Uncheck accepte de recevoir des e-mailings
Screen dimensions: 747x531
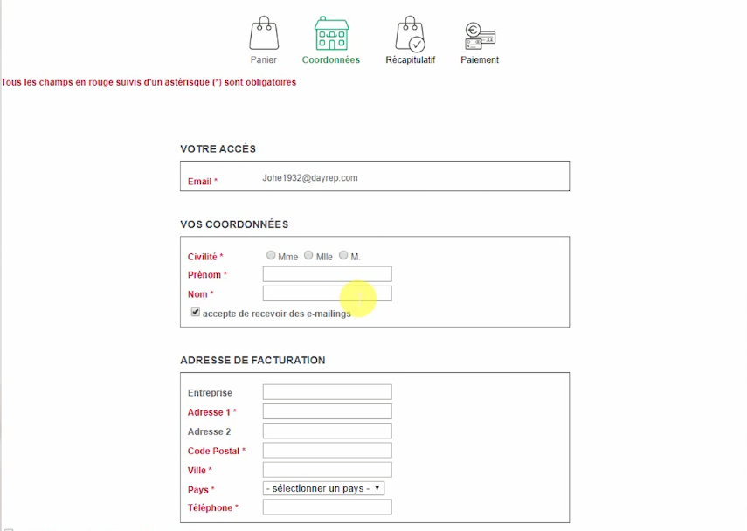(196, 312)
